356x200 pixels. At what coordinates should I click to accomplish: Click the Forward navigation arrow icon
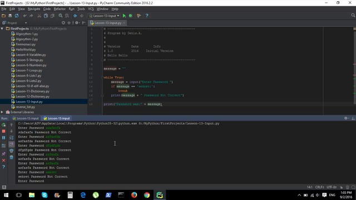tap(82, 16)
